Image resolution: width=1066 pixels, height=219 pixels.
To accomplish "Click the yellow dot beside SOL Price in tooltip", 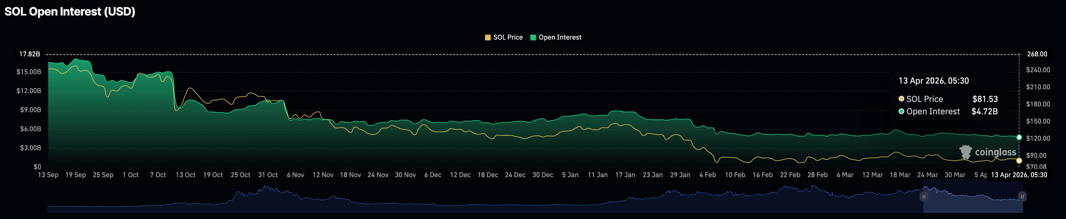I will 901,99.
